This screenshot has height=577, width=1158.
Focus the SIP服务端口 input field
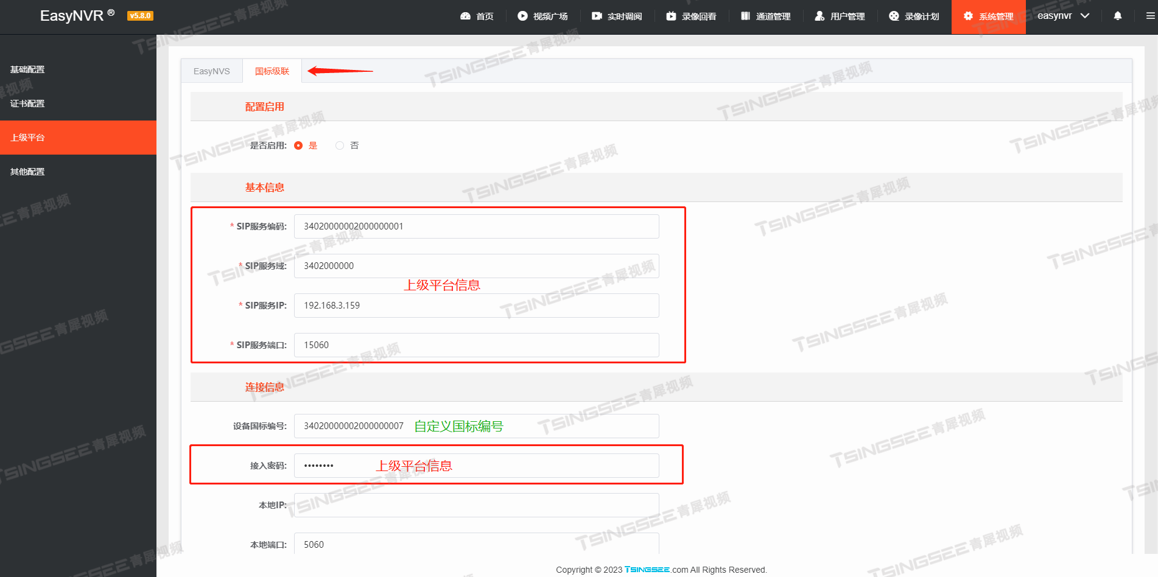point(477,345)
